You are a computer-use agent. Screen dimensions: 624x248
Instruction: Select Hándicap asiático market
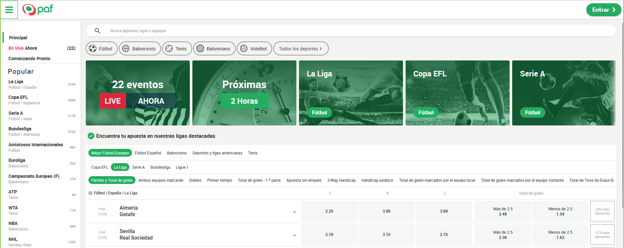point(377,180)
